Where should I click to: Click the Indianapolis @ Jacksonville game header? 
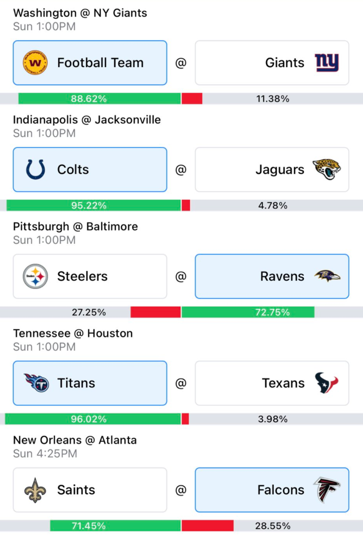coord(87,120)
